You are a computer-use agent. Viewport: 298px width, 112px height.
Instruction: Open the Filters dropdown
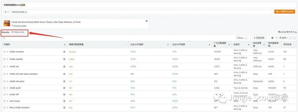pyautogui.click(x=242, y=38)
